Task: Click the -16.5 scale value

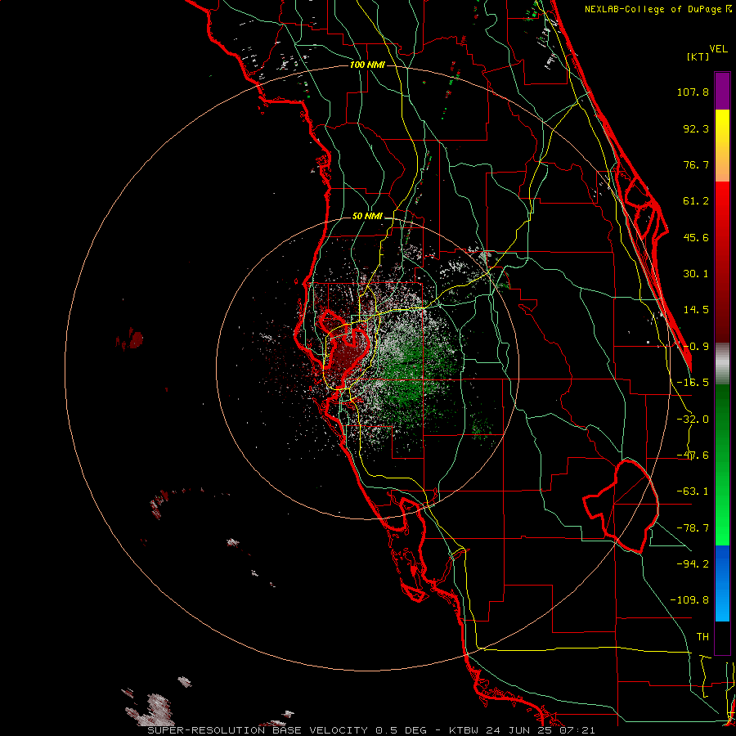Action: 693,383
